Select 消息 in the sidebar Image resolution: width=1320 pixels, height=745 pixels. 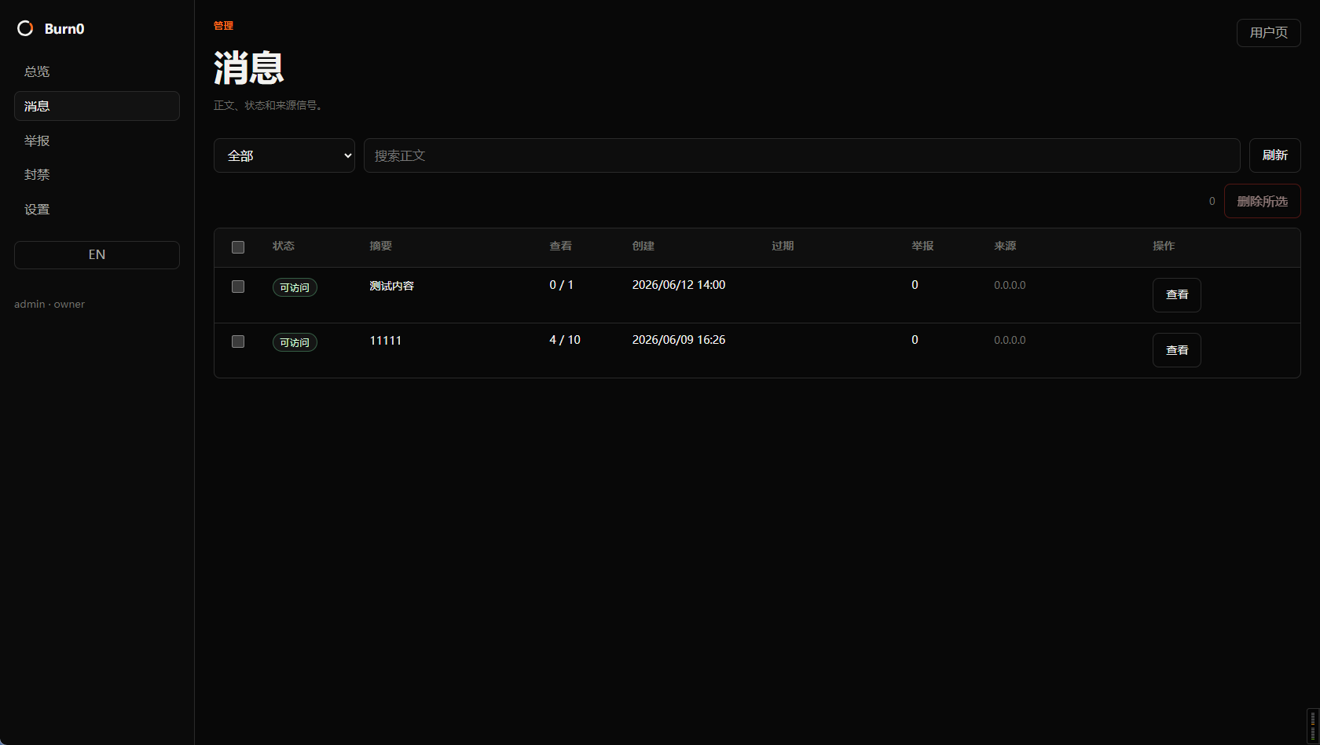point(97,106)
